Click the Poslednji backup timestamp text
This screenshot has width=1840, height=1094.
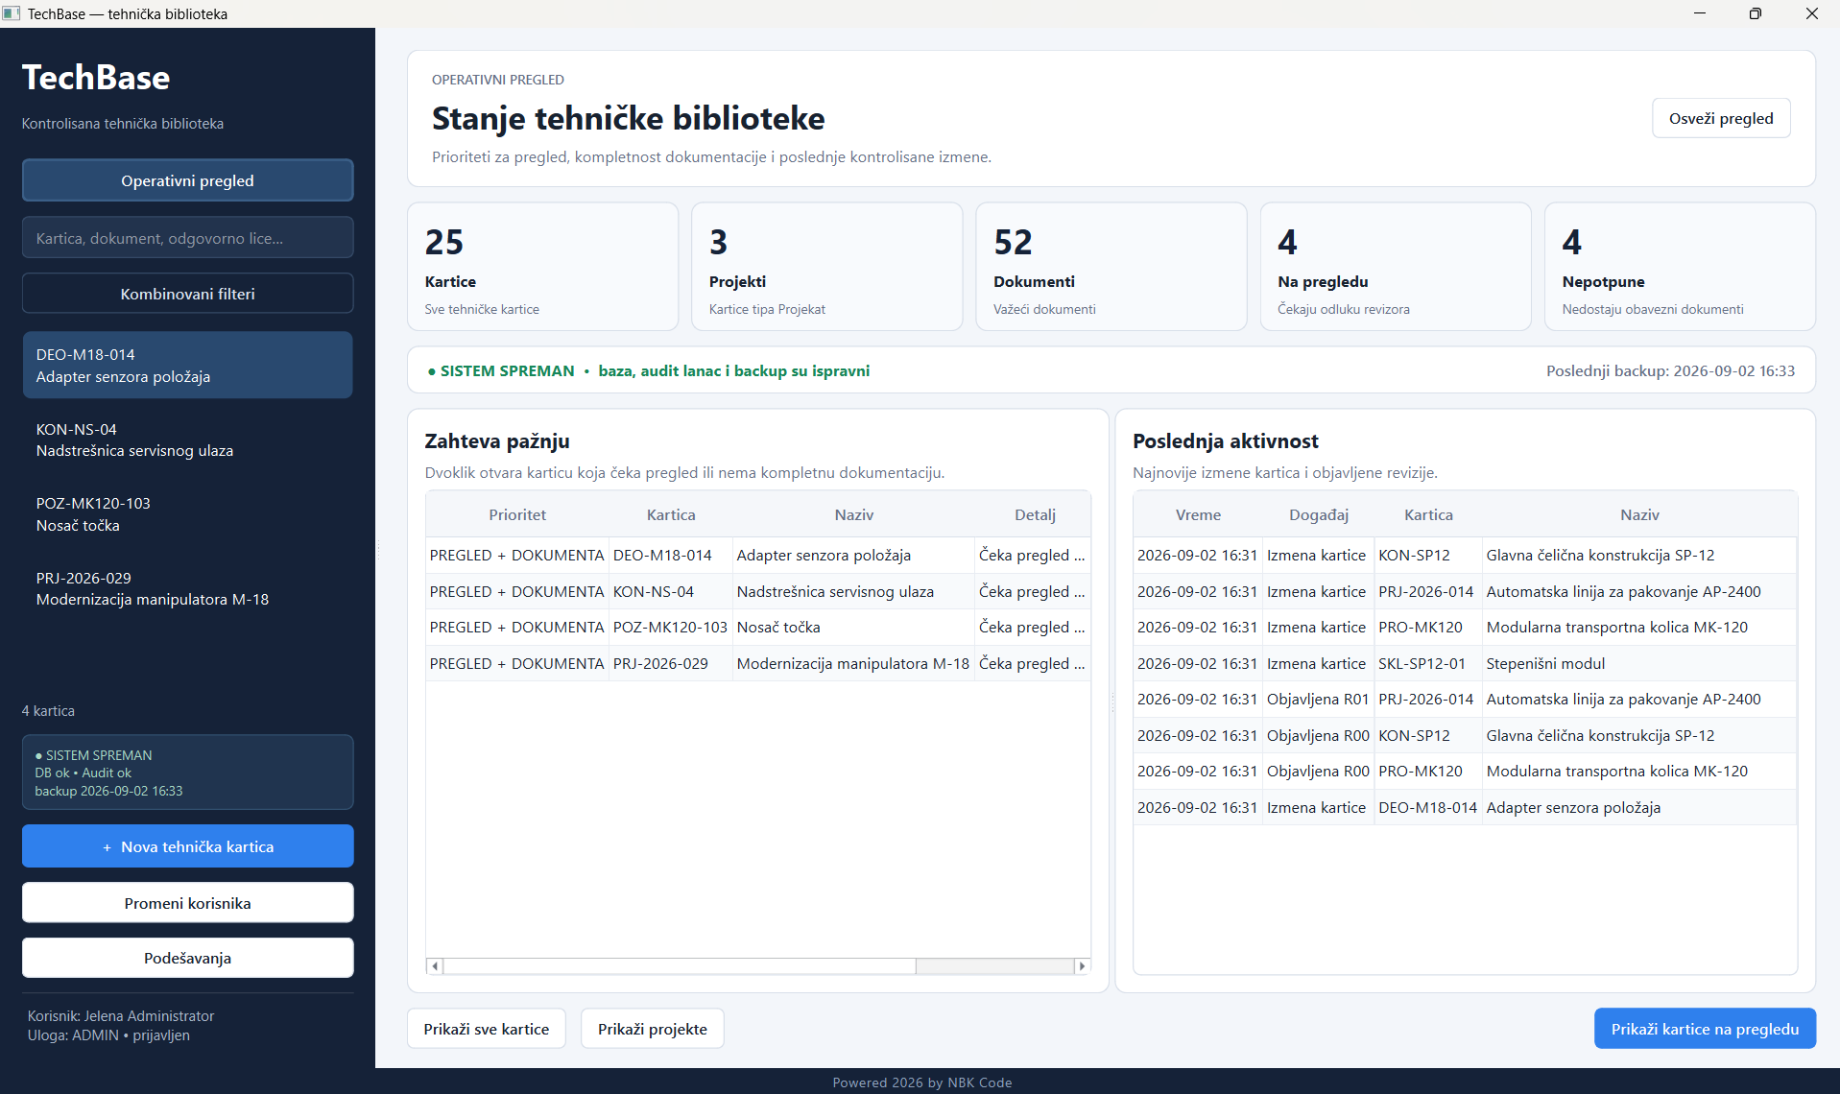click(1670, 370)
